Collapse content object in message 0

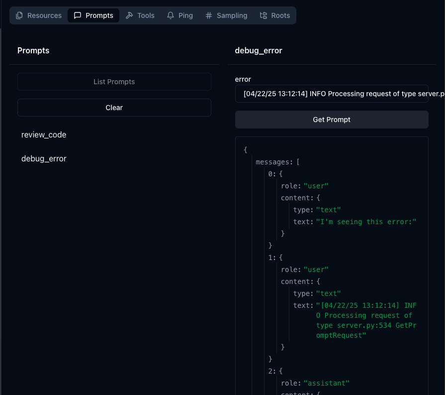(300, 198)
